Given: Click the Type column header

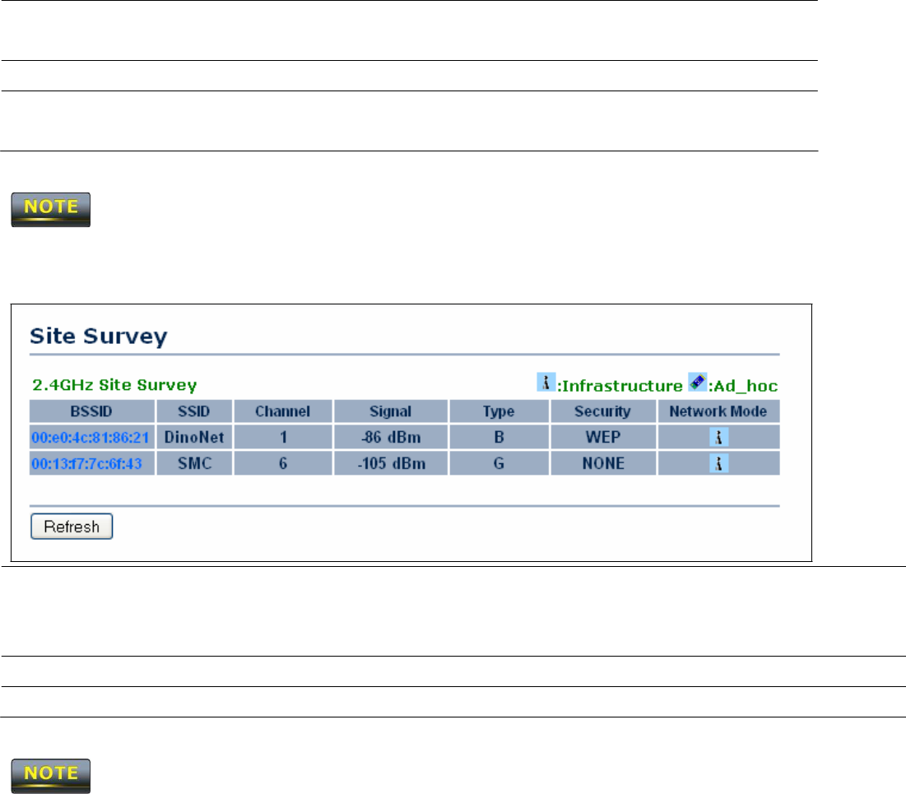Looking at the screenshot, I should coord(499,411).
